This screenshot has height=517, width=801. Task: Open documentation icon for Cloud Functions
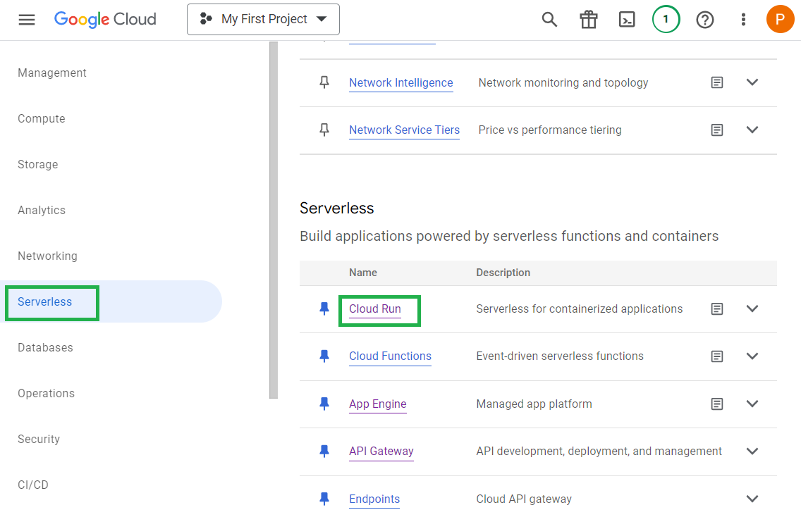(717, 356)
